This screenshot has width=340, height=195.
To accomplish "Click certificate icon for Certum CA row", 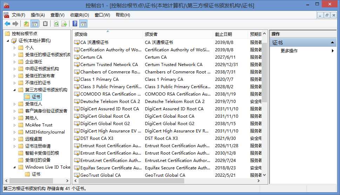I will tap(77, 57).
